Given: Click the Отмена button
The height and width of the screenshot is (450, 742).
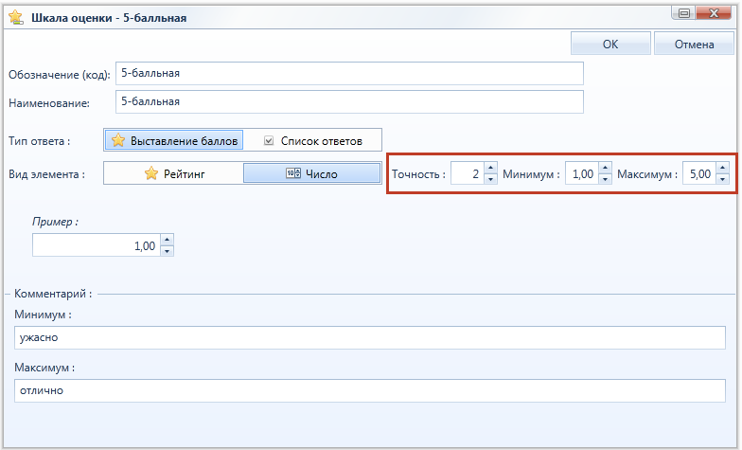Looking at the screenshot, I should tap(695, 44).
